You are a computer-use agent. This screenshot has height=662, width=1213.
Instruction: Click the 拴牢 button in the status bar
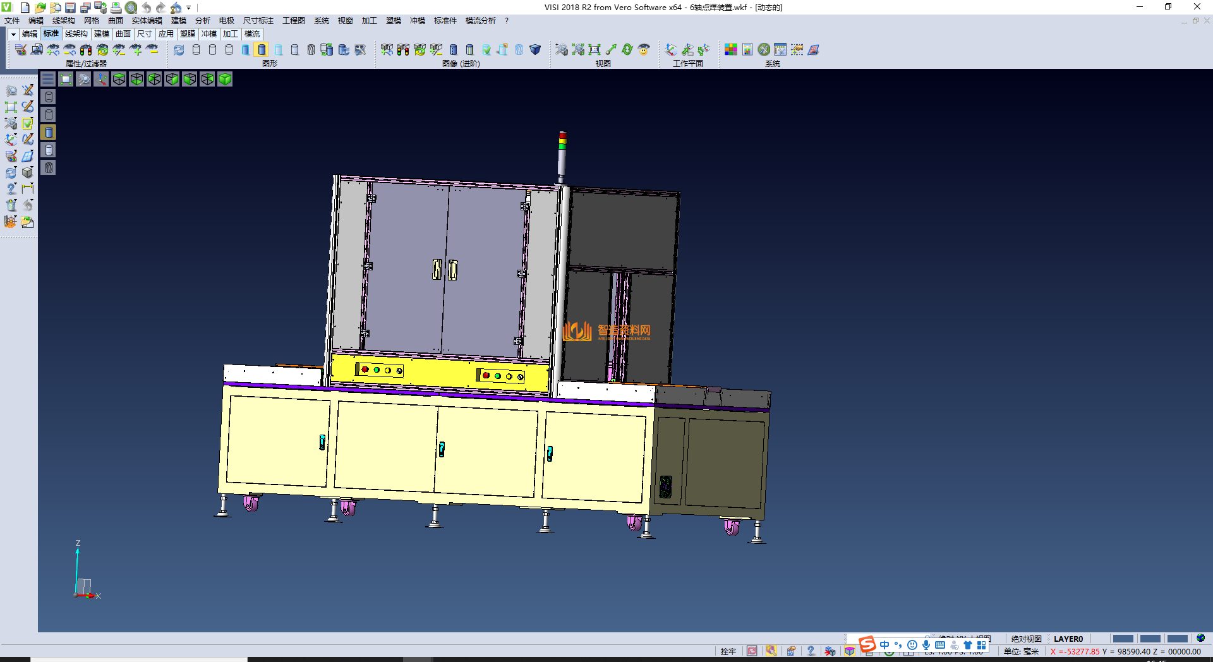[x=728, y=651]
